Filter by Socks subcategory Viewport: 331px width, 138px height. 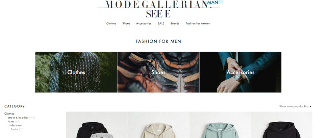[14, 129]
